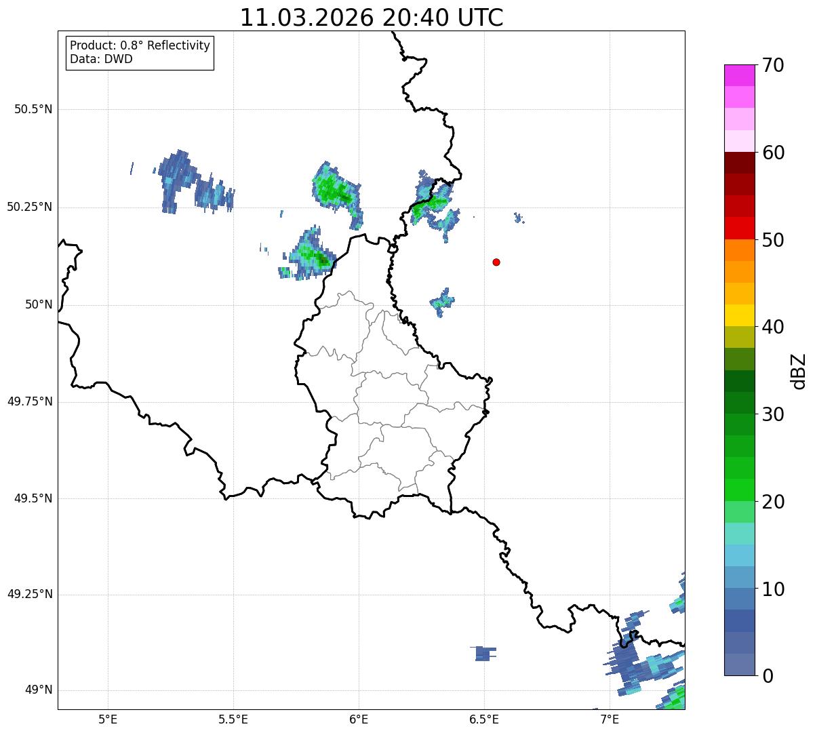Image resolution: width=815 pixels, height=733 pixels.
Task: Click the "Data: DWD" text
Action: (x=101, y=59)
